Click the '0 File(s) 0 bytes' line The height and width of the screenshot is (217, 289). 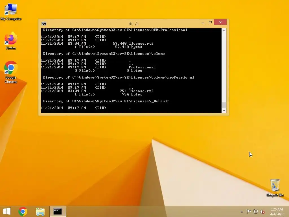108,71
